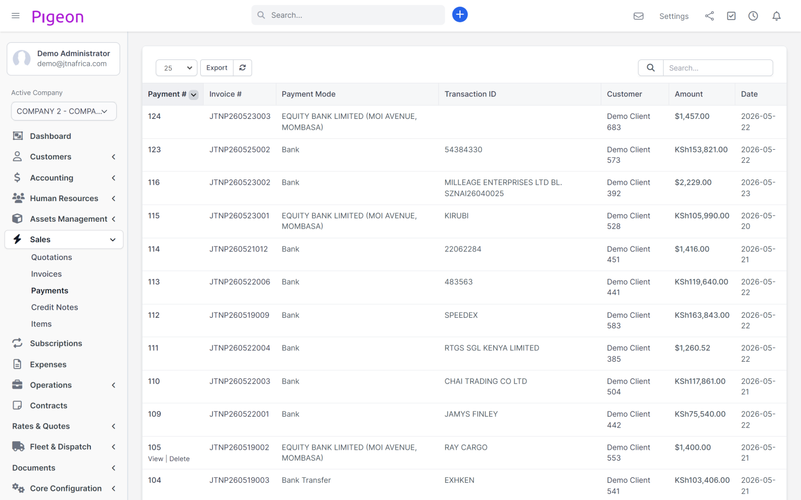Click the blue plus add button
The image size is (801, 500).
click(x=460, y=15)
